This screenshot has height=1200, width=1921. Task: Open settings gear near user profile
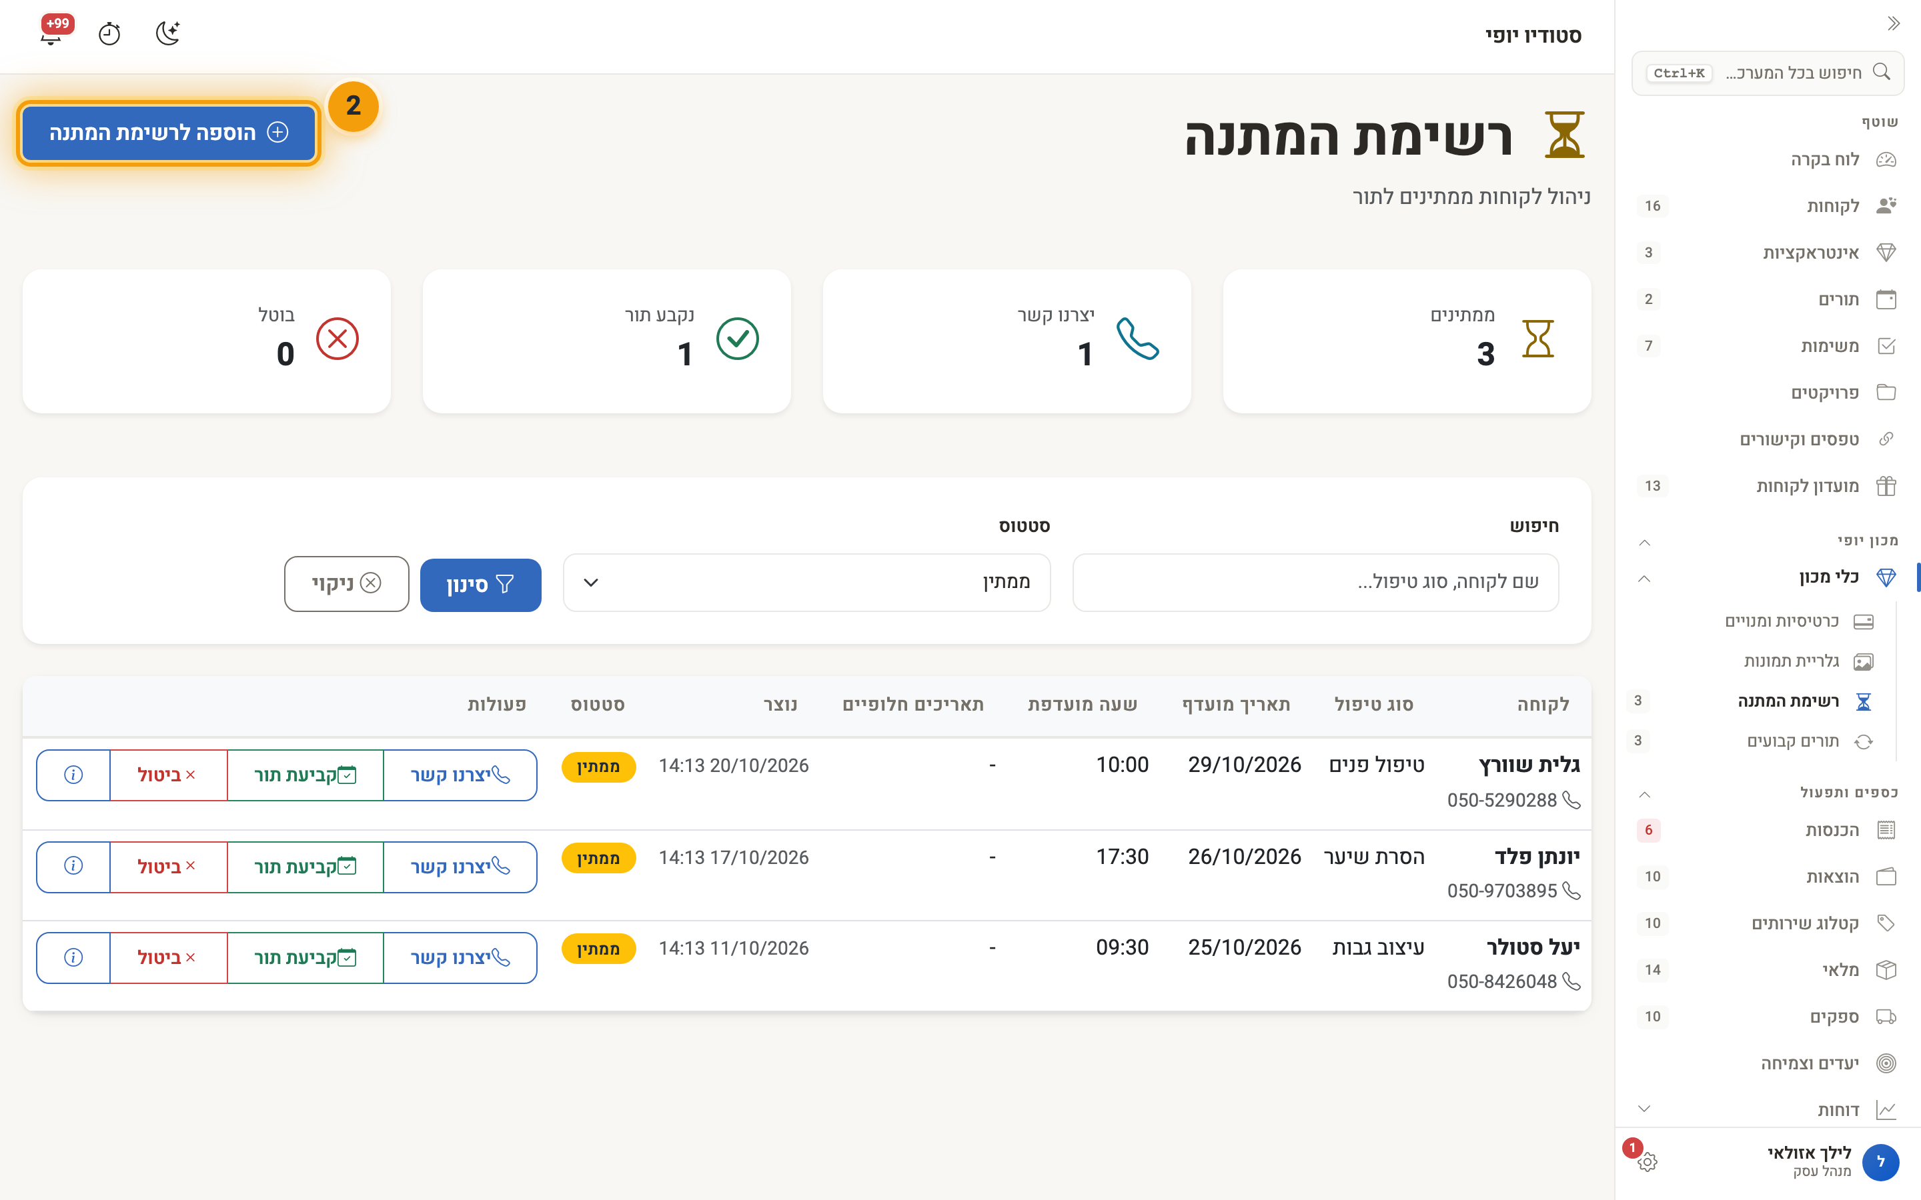(1647, 1162)
